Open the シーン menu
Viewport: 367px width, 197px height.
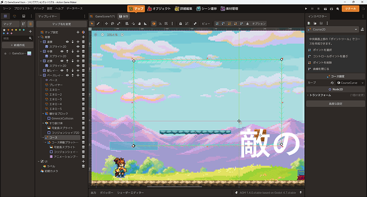pos(7,9)
